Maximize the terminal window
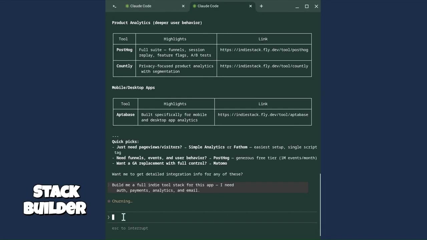The image size is (427, 240). point(307,6)
